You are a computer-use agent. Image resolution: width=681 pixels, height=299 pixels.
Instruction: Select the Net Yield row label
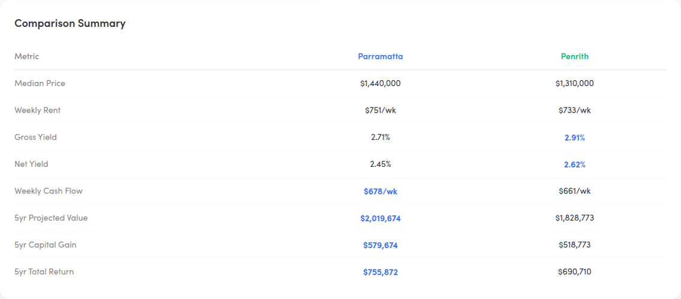(x=31, y=164)
